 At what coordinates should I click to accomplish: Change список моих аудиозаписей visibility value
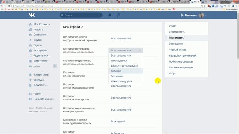coord(121,86)
